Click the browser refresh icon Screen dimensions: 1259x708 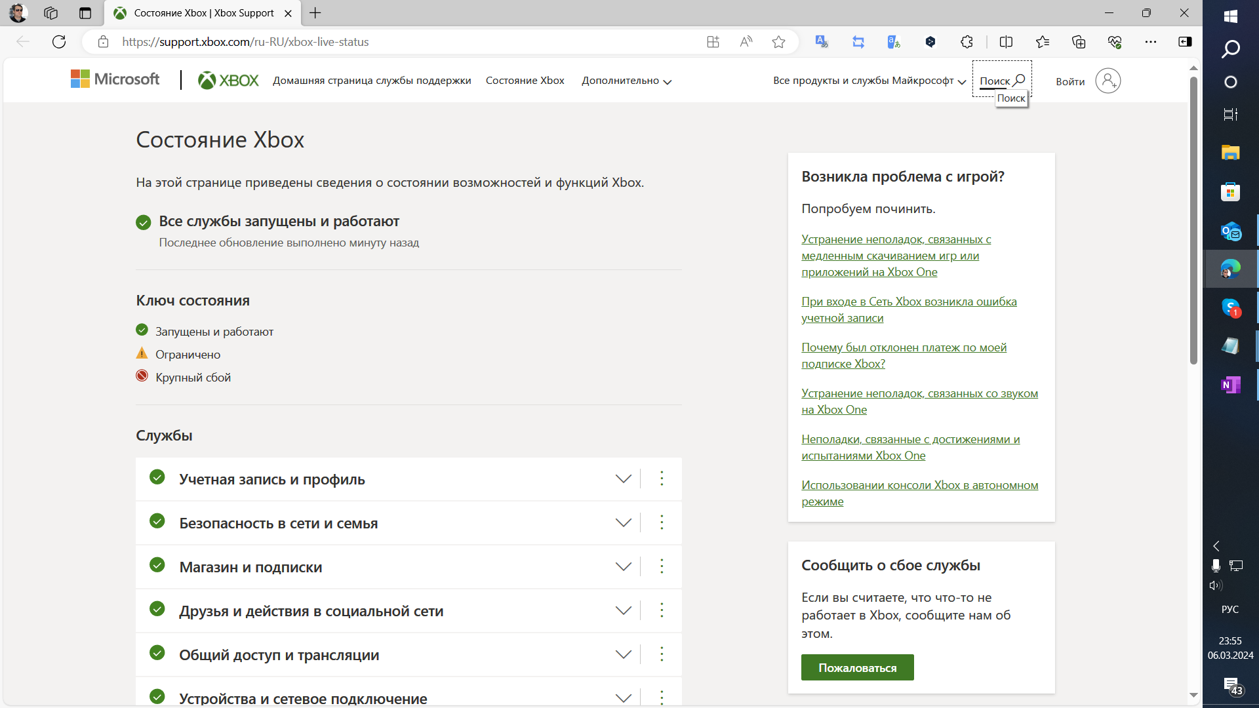click(59, 42)
